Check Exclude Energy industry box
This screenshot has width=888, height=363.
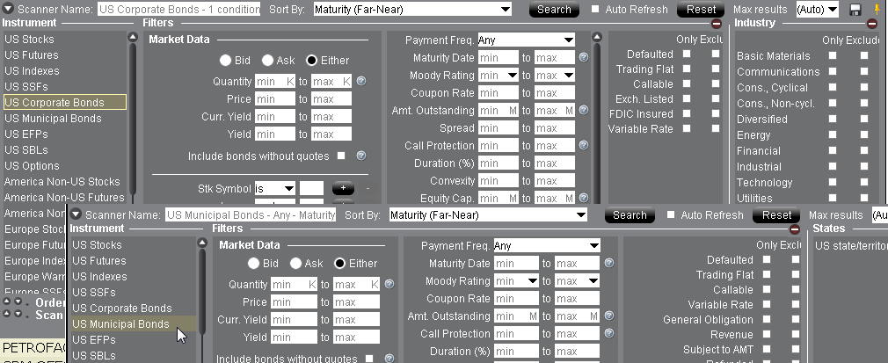pos(863,134)
